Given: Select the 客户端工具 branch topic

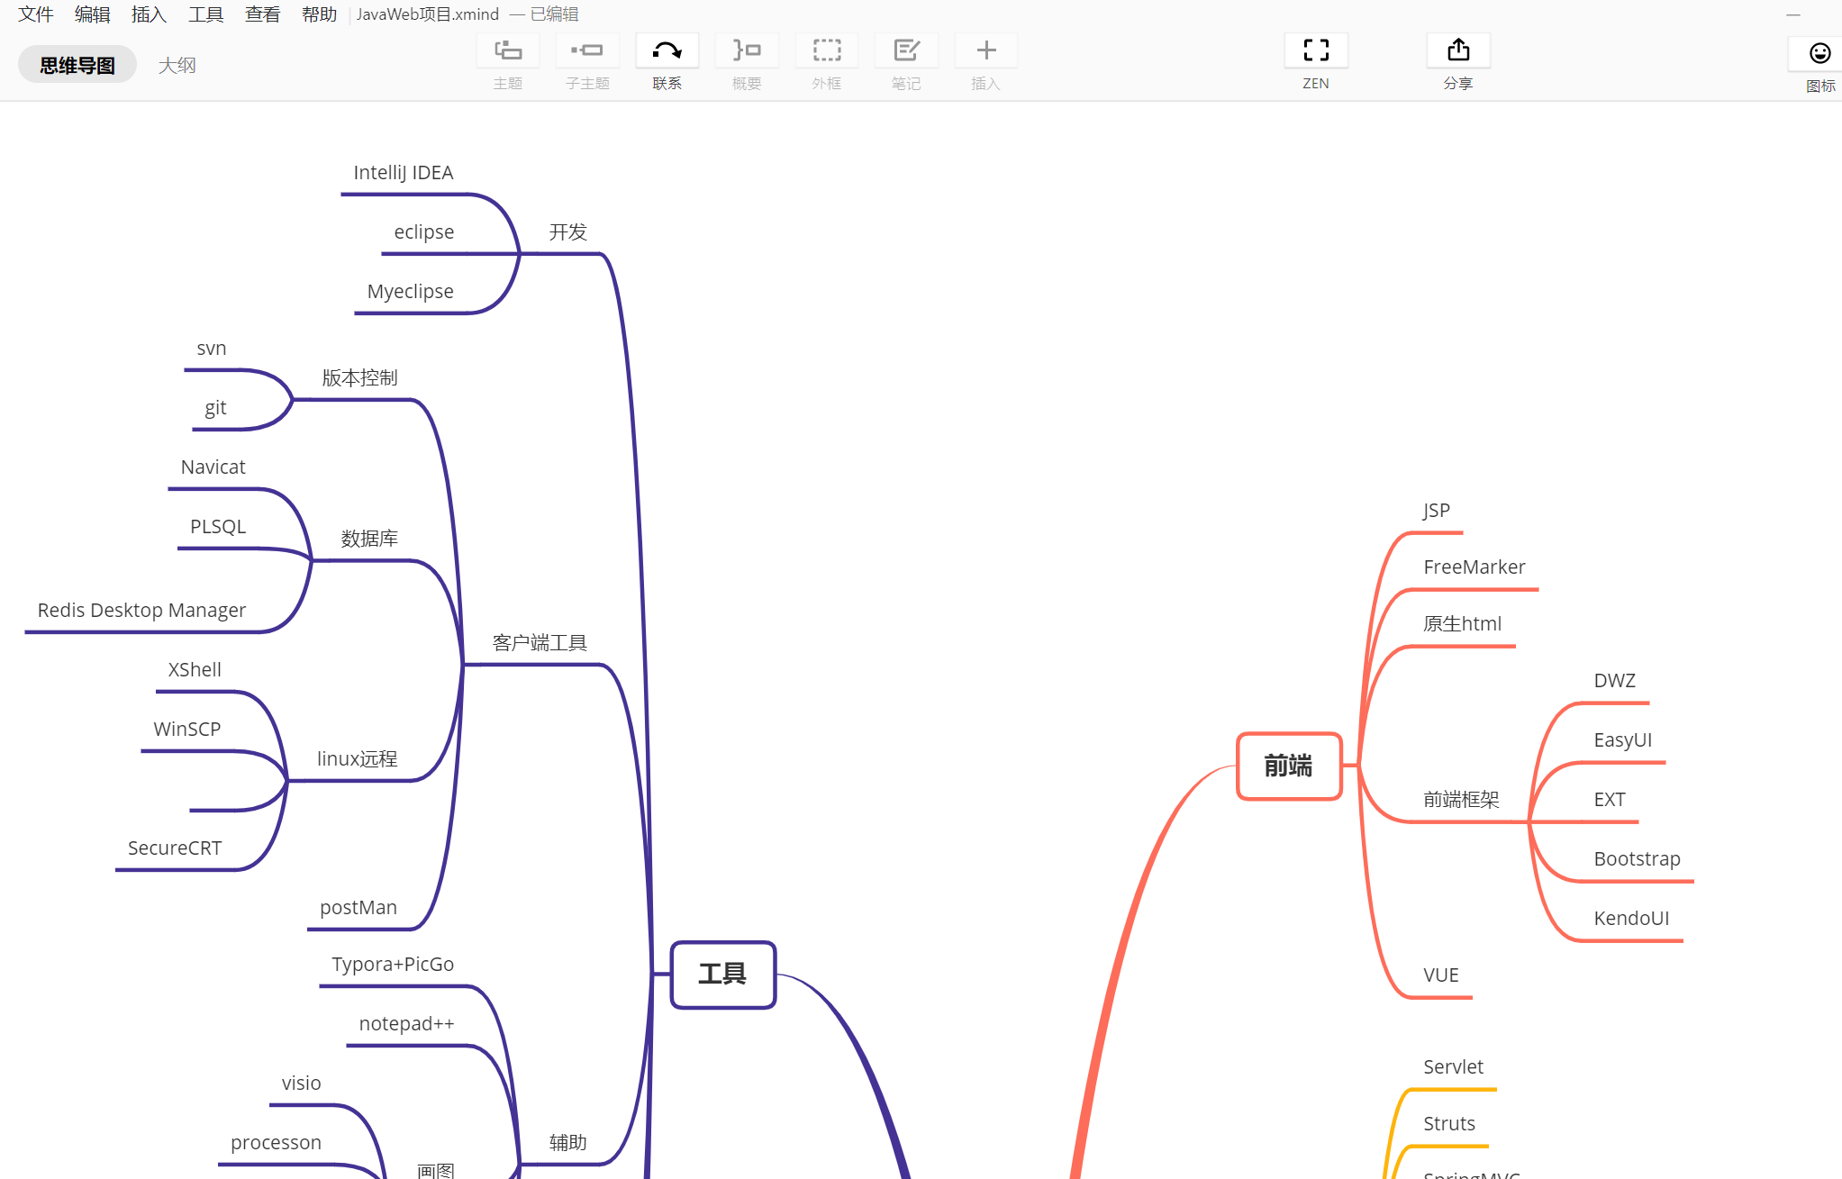Looking at the screenshot, I should [540, 643].
